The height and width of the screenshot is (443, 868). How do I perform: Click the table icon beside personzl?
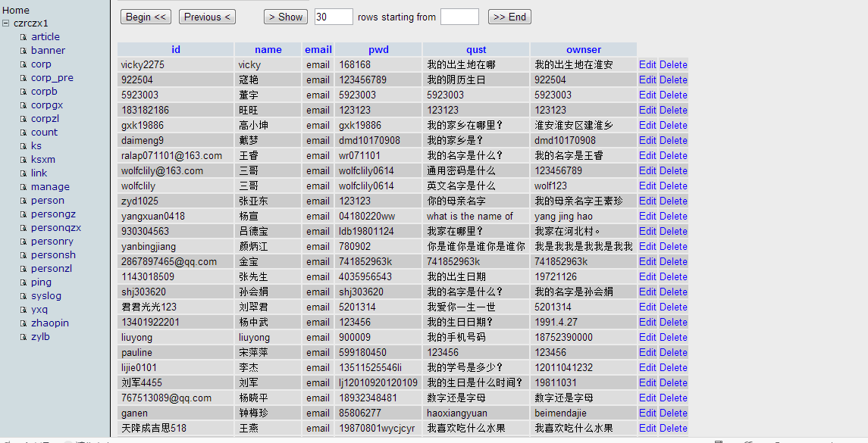click(x=24, y=269)
